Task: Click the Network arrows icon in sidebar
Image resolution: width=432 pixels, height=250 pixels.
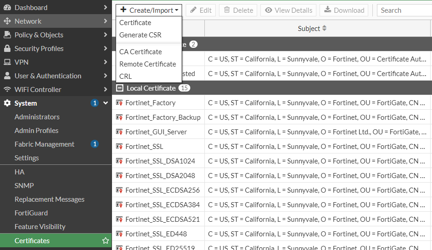Action: 7,21
